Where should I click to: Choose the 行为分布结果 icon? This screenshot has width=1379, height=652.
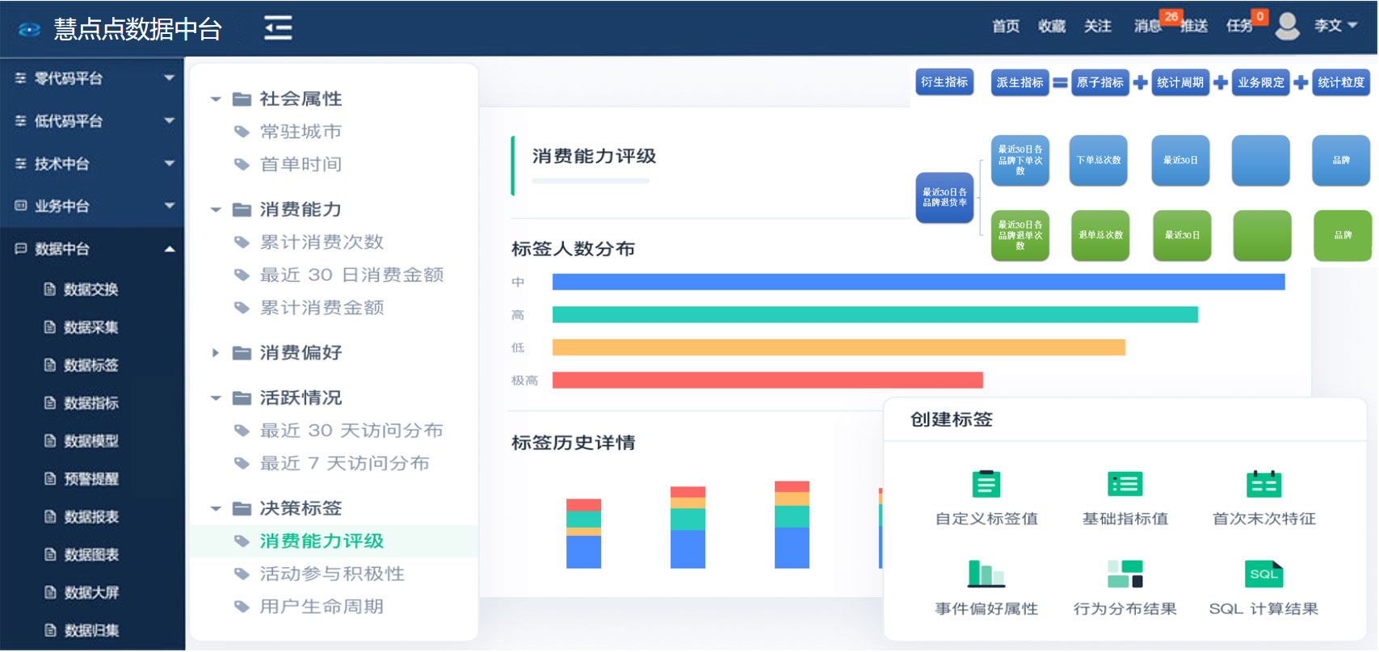coord(1125,574)
